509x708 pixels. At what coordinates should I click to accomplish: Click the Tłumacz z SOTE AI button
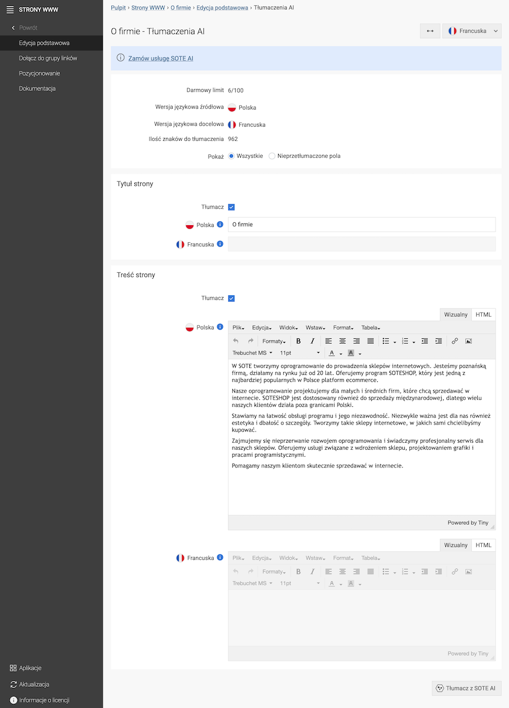pos(467,688)
